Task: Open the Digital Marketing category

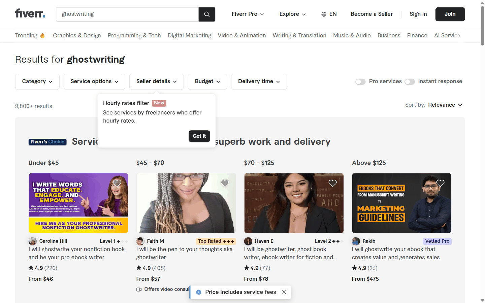Action: 189,35
